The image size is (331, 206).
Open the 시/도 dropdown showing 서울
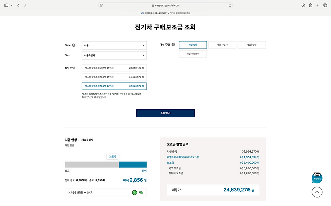point(114,45)
